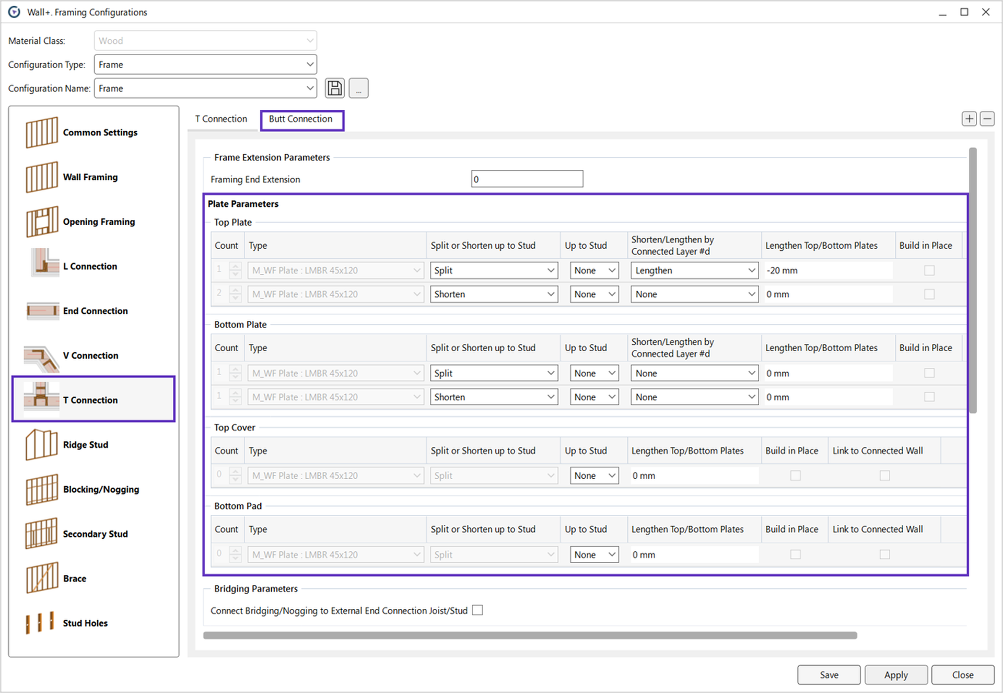Select the V Connection category
The image size is (1003, 693).
click(90, 355)
